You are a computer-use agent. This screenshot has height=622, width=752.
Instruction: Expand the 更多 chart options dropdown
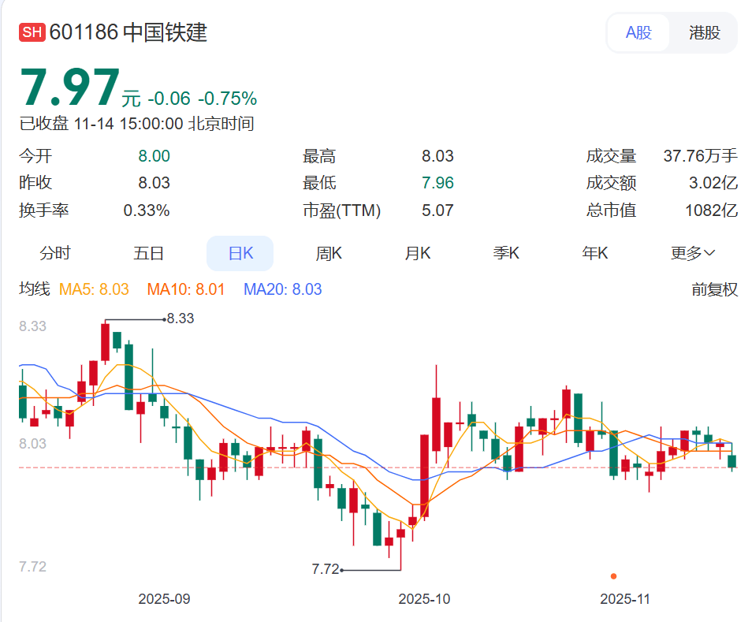point(694,253)
